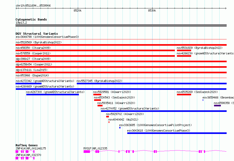Screen dimensions: 234x161
Task: Open the MYO1F|NM_012335 gene label
Action: click(95, 148)
